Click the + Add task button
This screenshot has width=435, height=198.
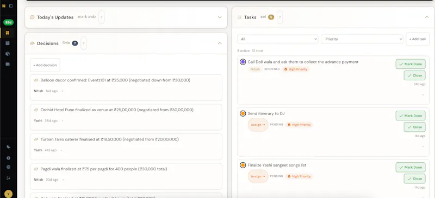[418, 39]
